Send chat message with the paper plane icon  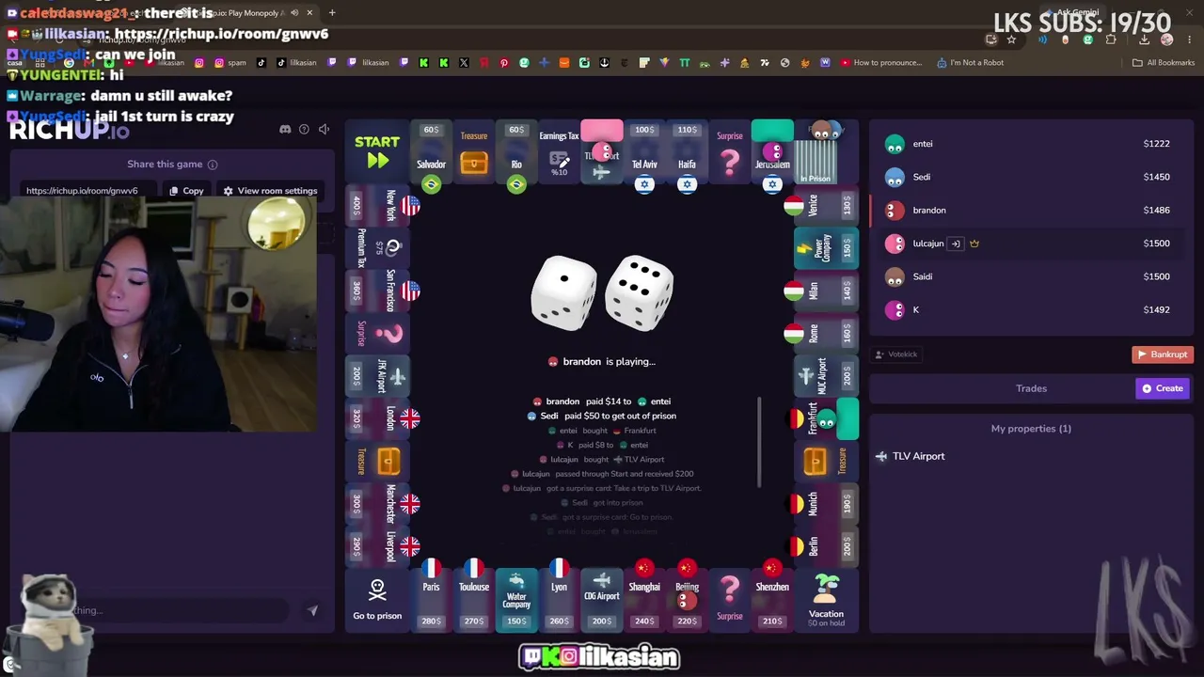(x=312, y=610)
